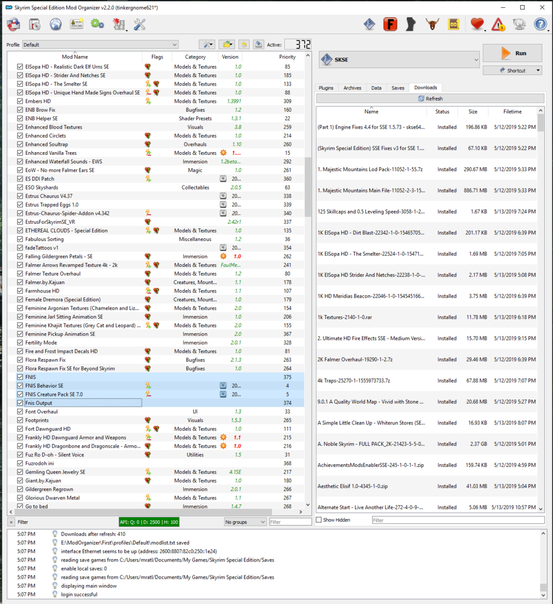
Task: Click the open folder icon by Profile
Action: click(x=227, y=45)
